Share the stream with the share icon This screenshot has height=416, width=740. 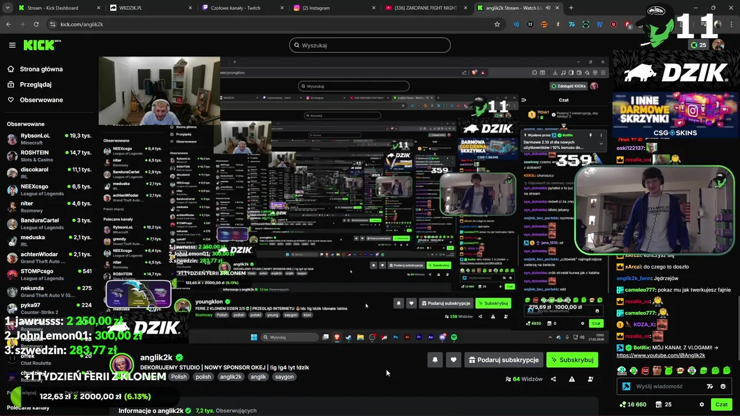(553, 379)
